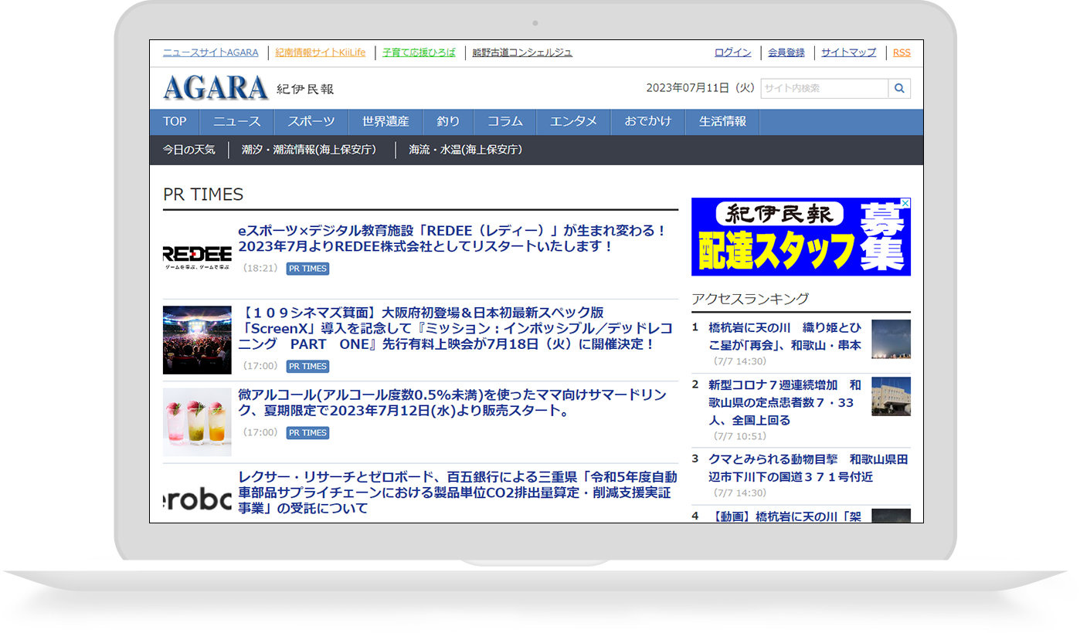The width and height of the screenshot is (1080, 633).
Task: Visit 紀南情報サイトKiiLife link
Action: coord(321,52)
